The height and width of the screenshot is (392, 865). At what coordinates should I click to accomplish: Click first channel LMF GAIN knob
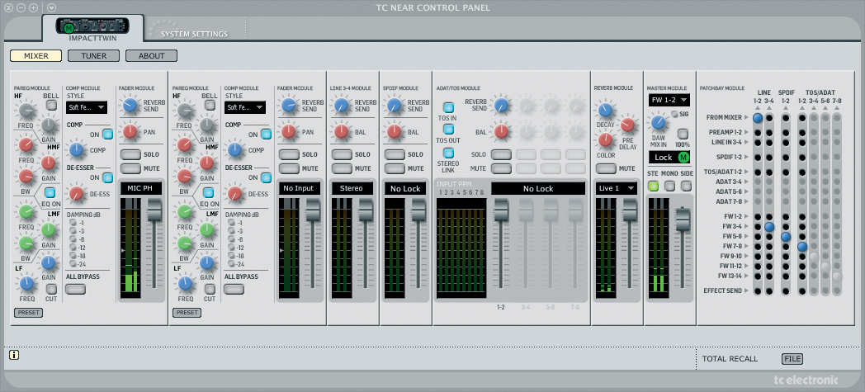click(50, 230)
